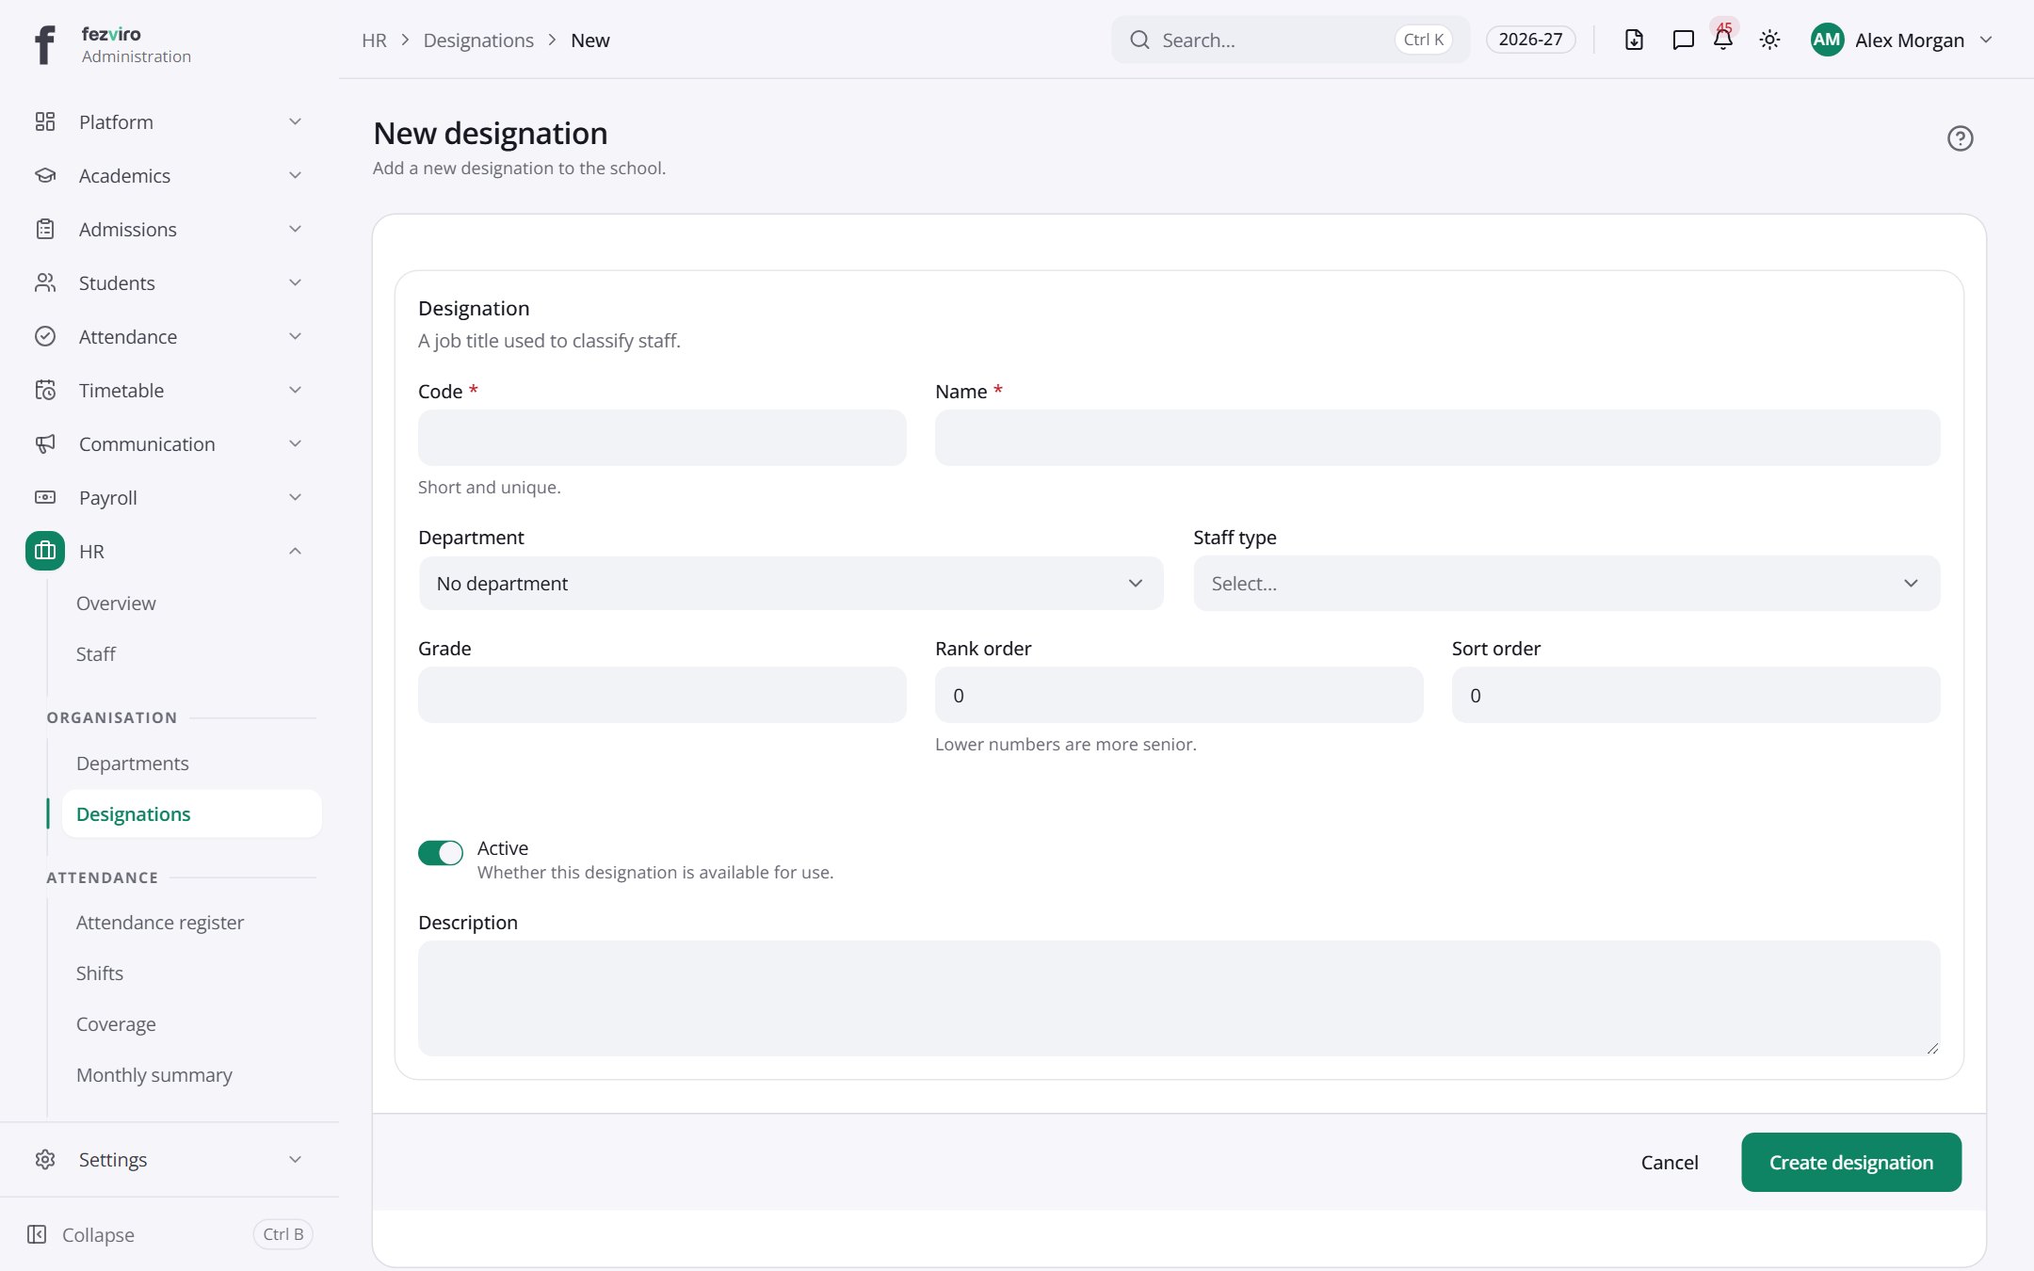Open the Departments sidebar item
The width and height of the screenshot is (2034, 1271).
pos(191,763)
